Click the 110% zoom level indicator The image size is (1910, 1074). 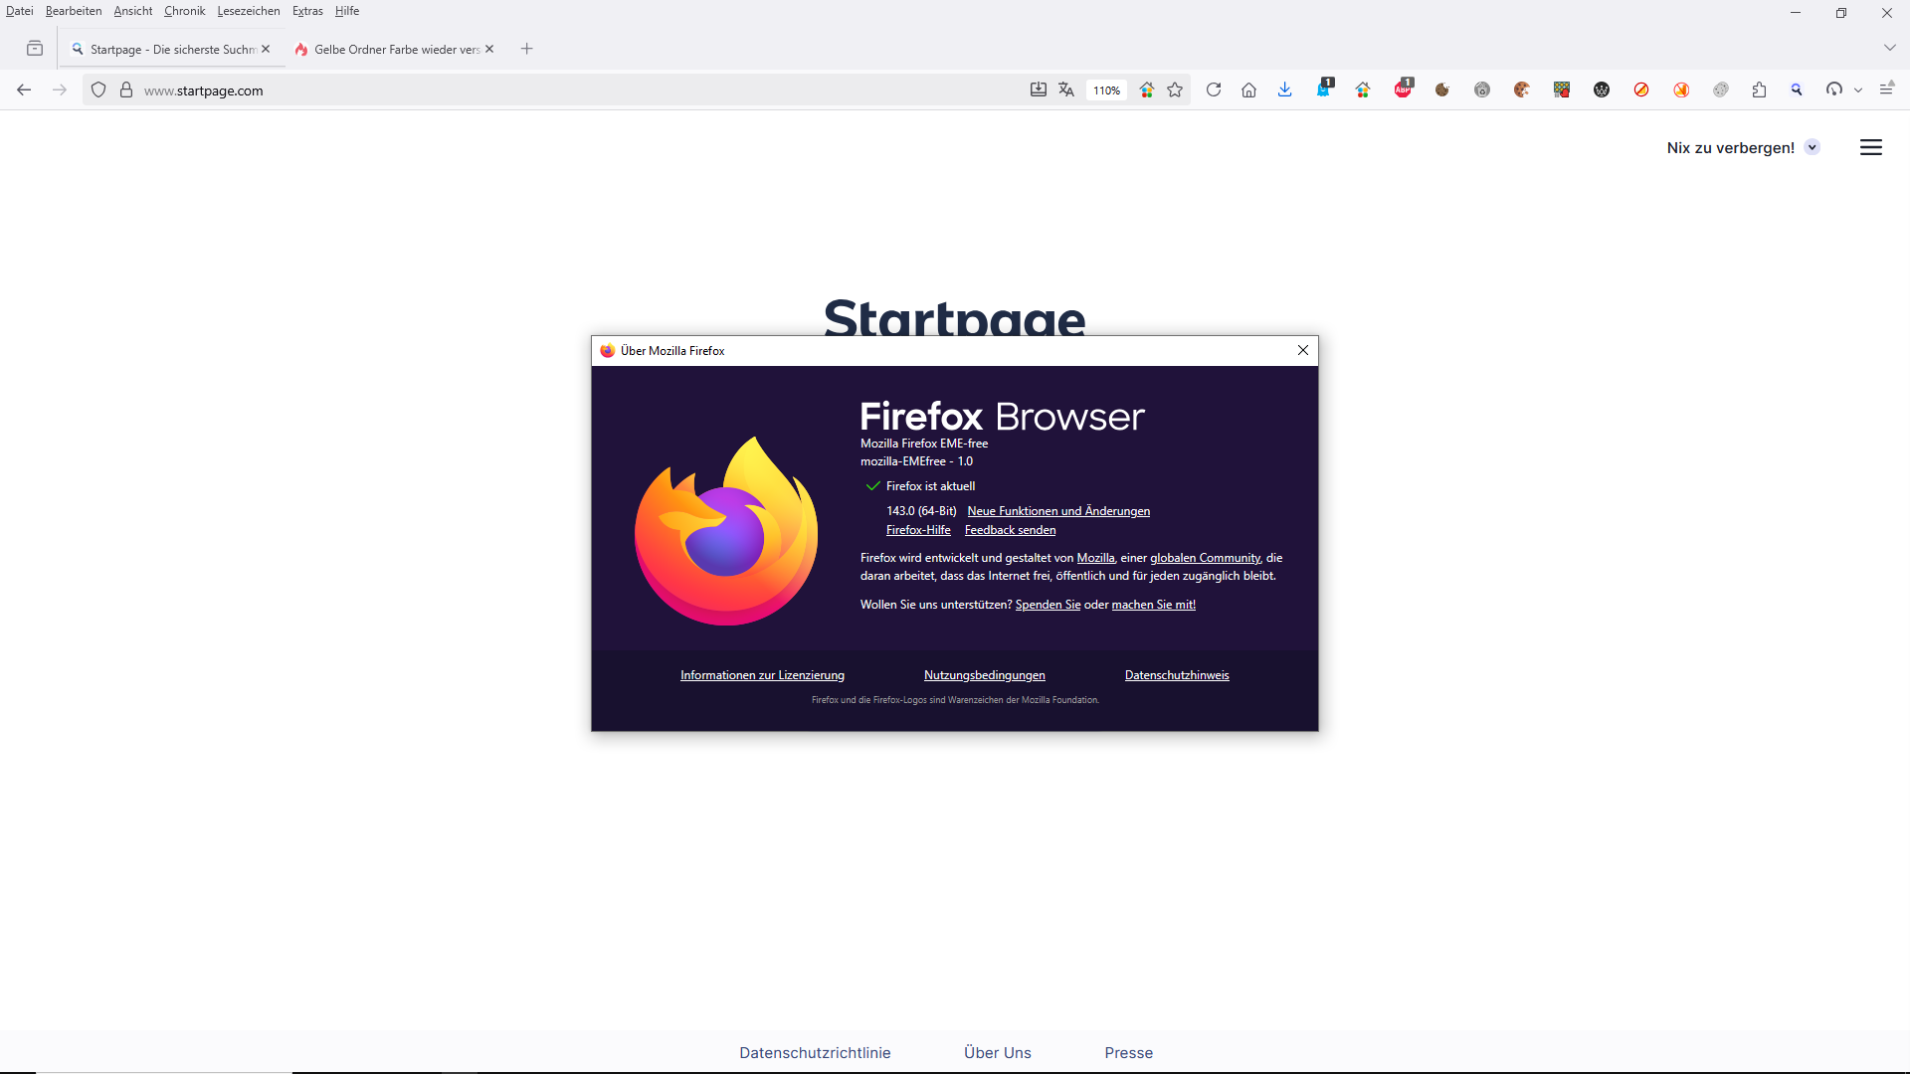tap(1106, 90)
